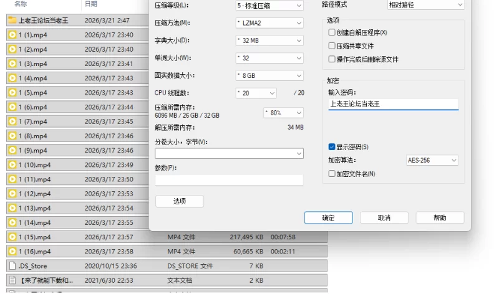Click date 2020/10/15 23:36
This screenshot has height=294, width=499.
pos(111,266)
